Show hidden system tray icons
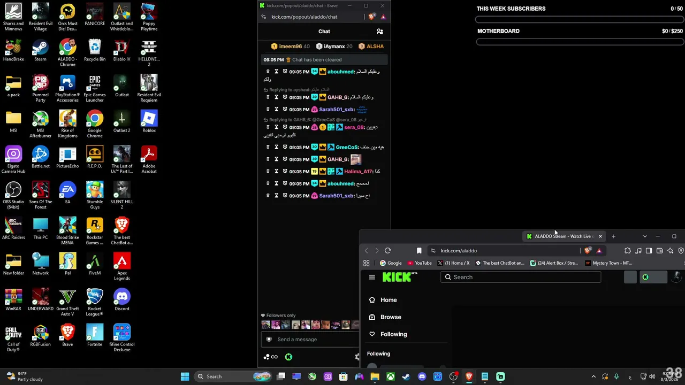The width and height of the screenshot is (685, 385). pyautogui.click(x=593, y=376)
